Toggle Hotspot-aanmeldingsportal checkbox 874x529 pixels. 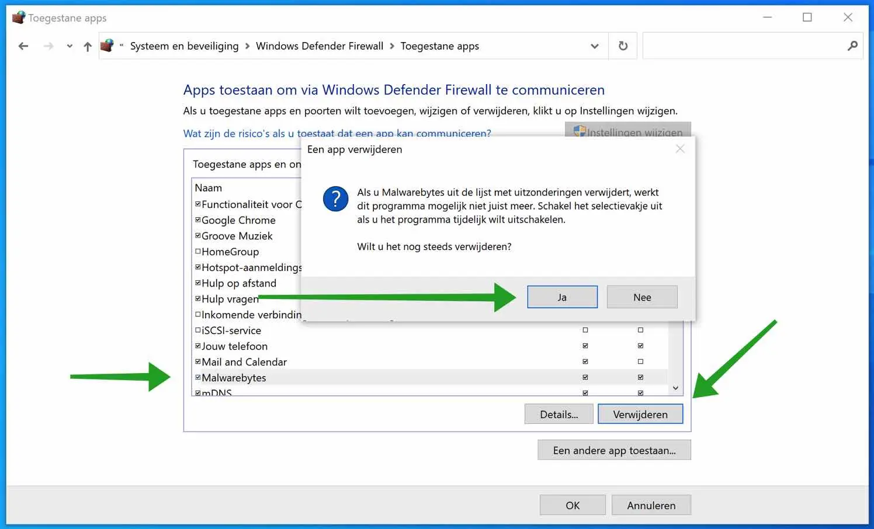[197, 267]
